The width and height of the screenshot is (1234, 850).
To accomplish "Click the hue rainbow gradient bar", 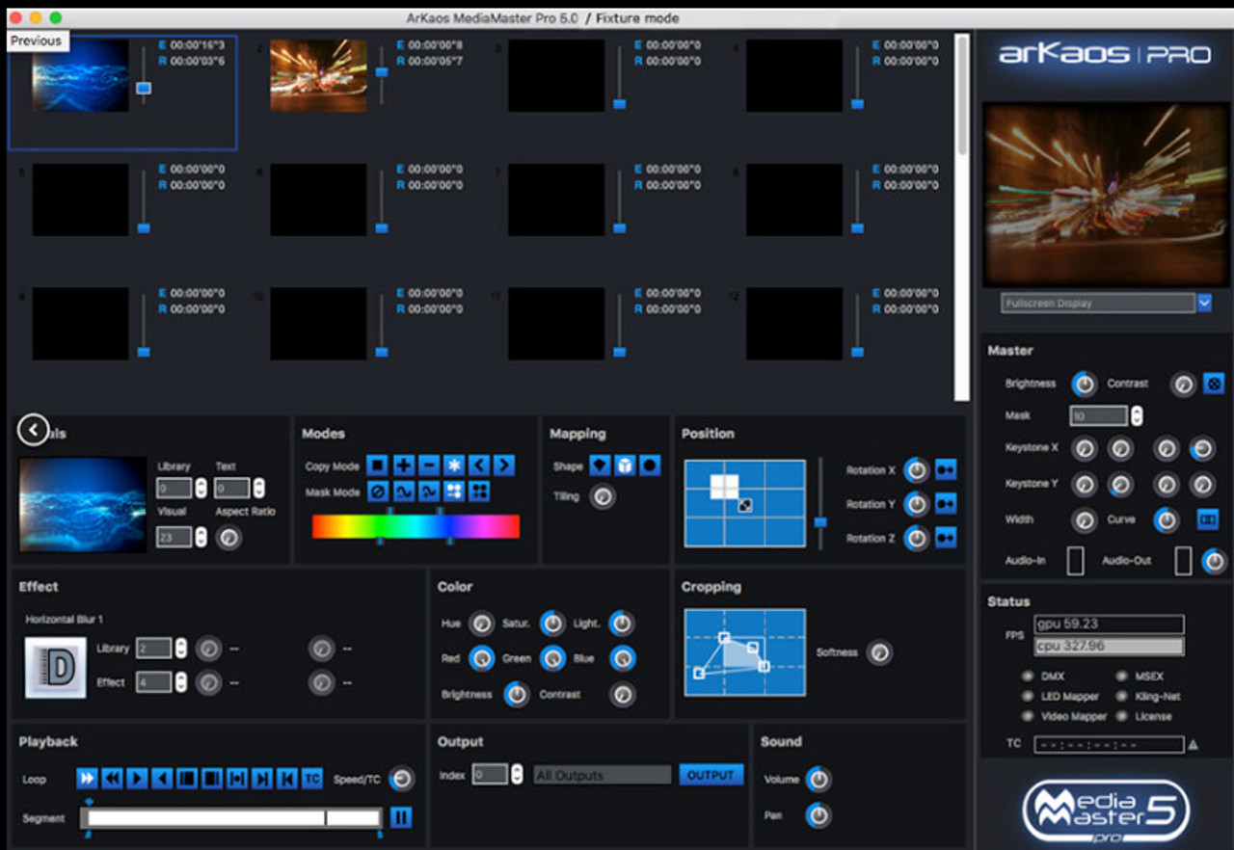I will [x=416, y=526].
